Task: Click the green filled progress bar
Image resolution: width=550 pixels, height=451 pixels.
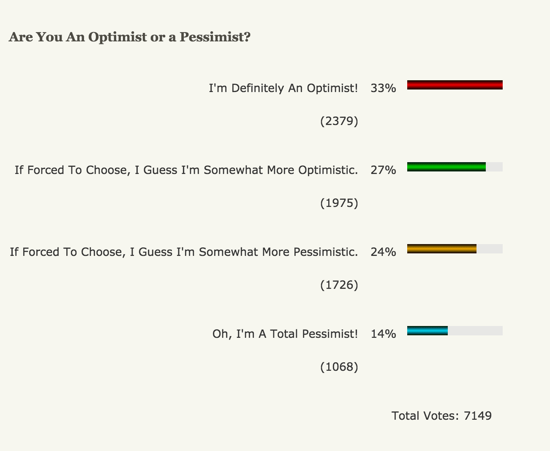Action: point(446,167)
